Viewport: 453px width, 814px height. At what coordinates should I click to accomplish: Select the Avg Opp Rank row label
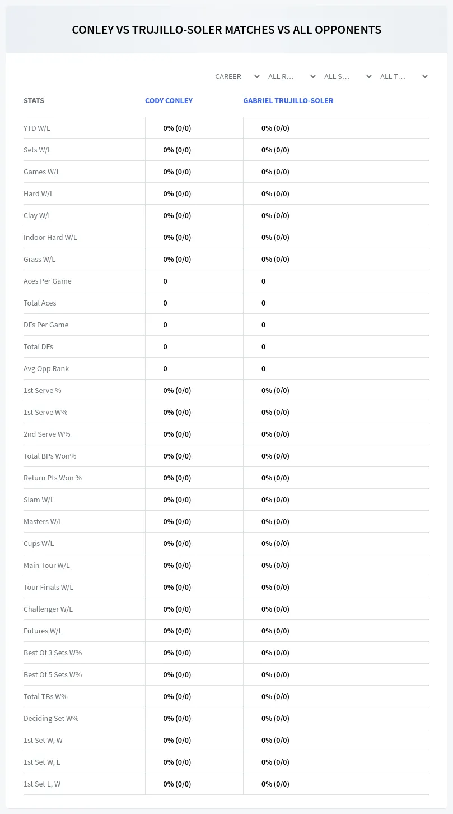[x=46, y=368]
